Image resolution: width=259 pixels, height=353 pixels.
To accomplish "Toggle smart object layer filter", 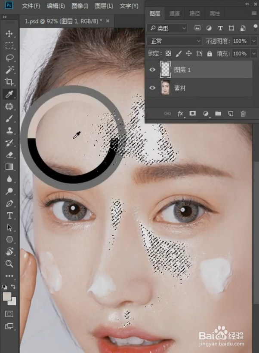I will [243, 28].
